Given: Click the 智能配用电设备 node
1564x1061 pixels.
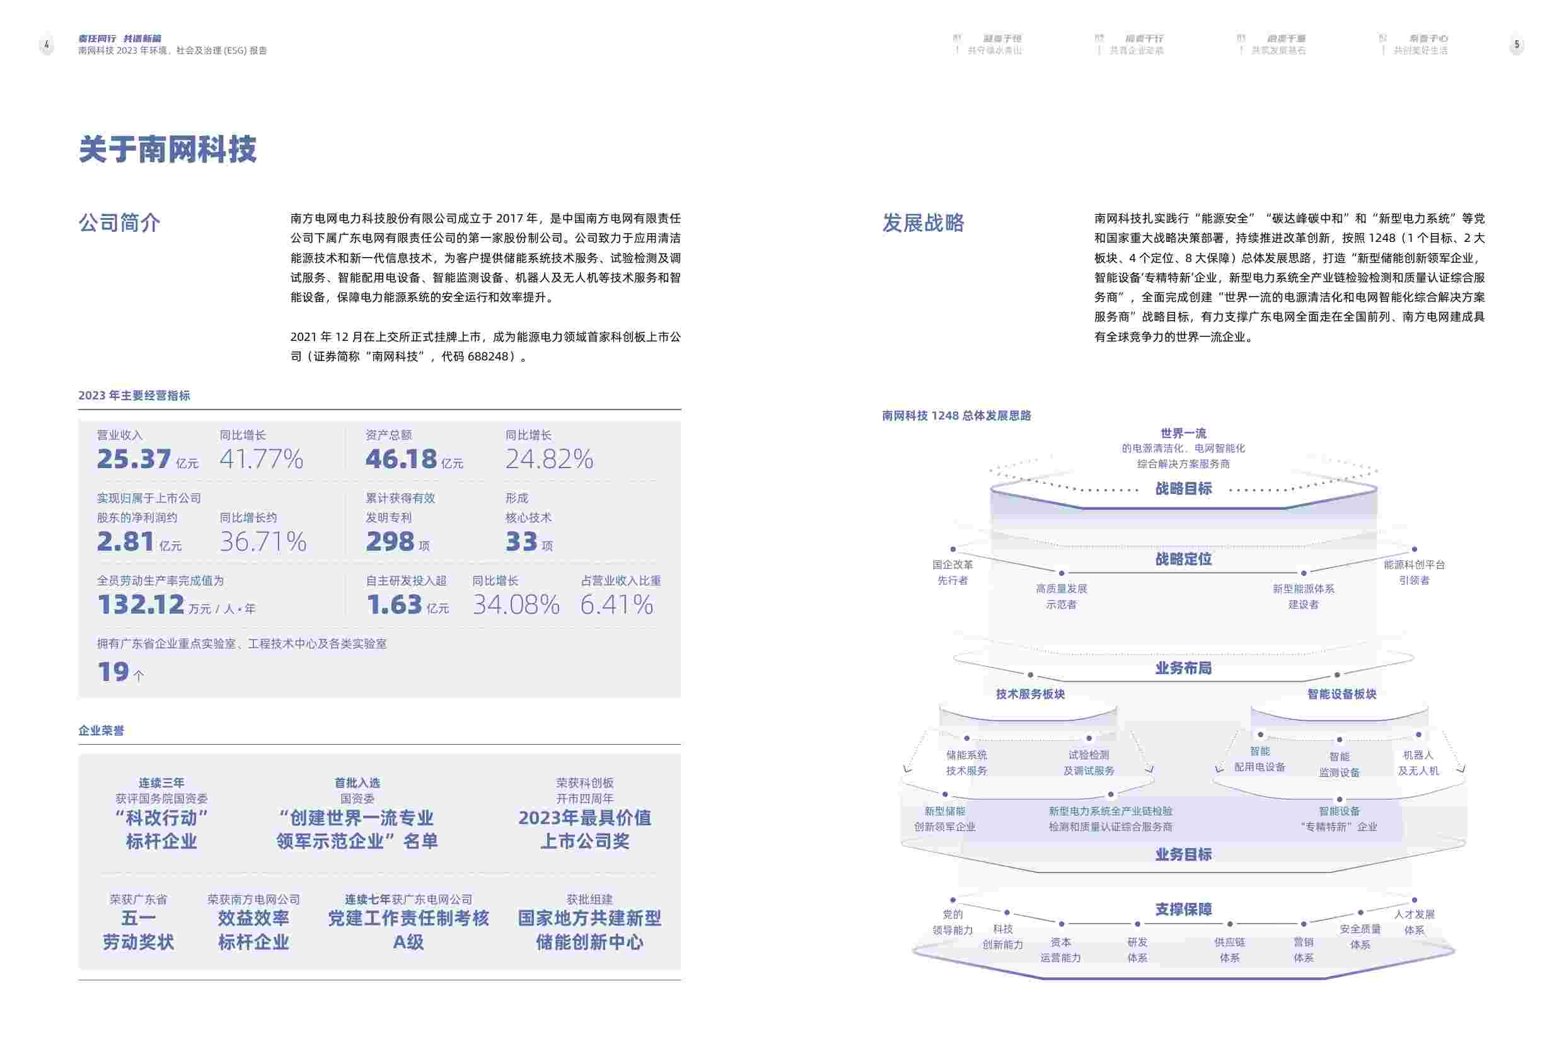Looking at the screenshot, I should pos(1259,759).
